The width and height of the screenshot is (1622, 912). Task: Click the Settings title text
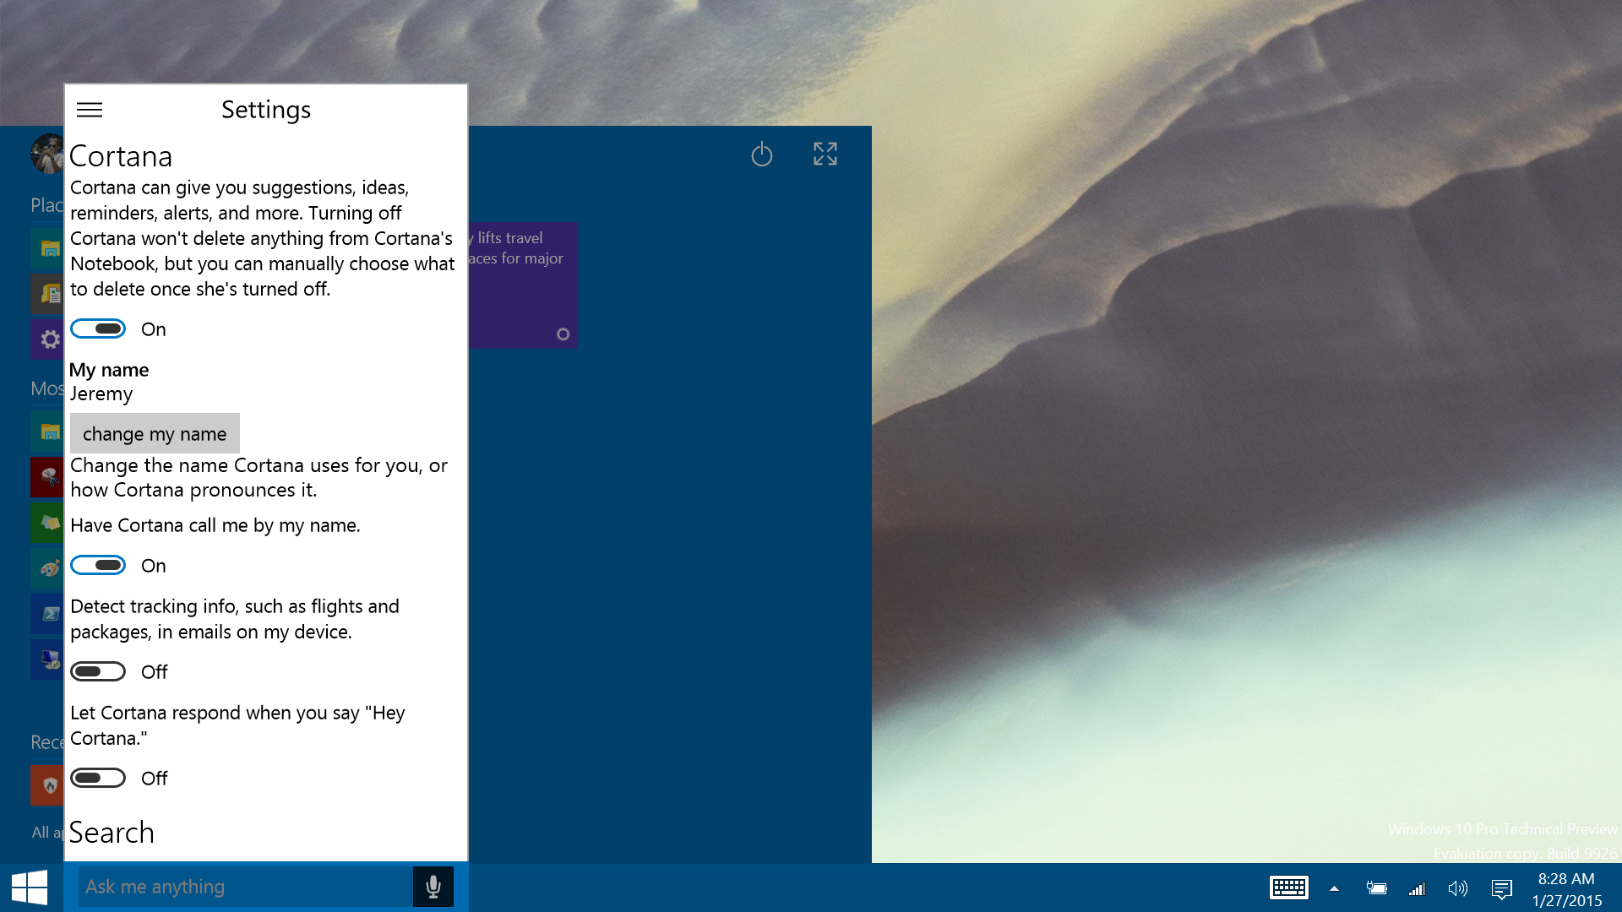266,110
